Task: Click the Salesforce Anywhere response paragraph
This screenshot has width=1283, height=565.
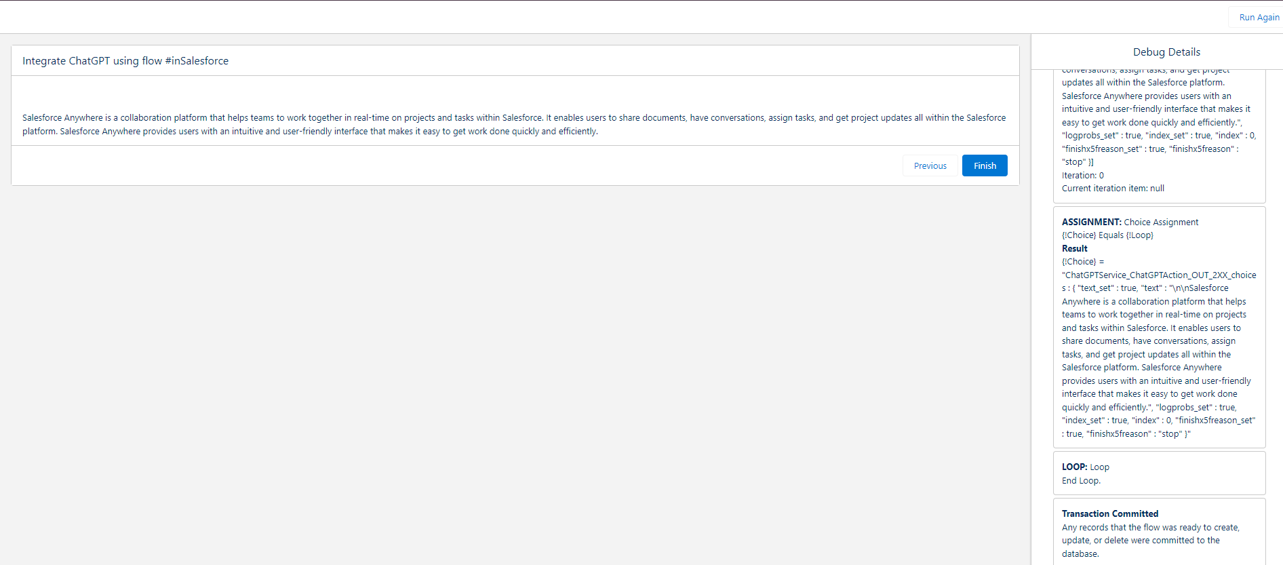Action: (x=514, y=125)
